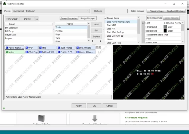
Task: Select the Prepan group row
Action: [29, 38]
